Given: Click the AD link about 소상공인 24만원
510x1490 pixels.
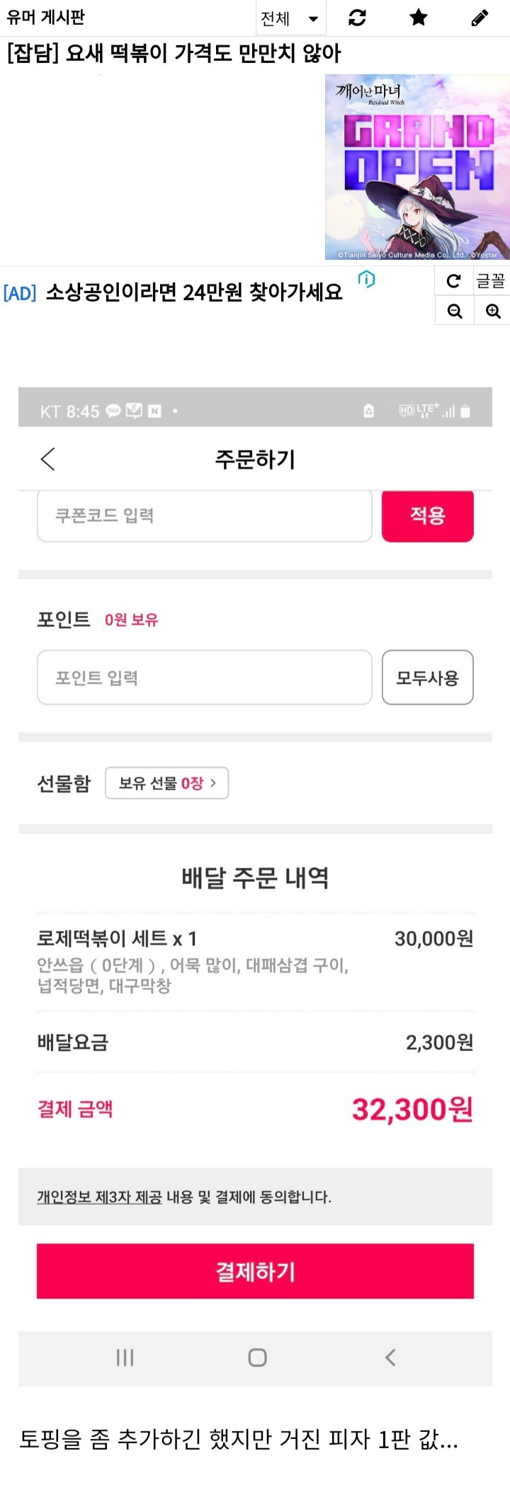Looking at the screenshot, I should [193, 292].
